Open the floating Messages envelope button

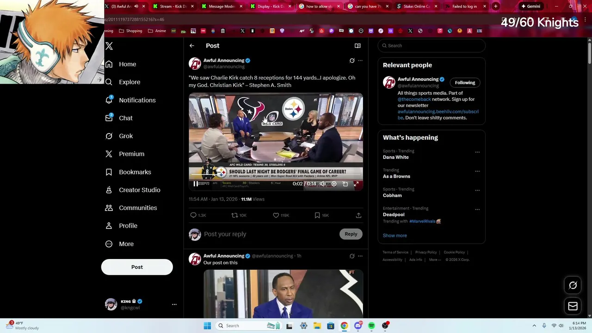click(x=573, y=306)
